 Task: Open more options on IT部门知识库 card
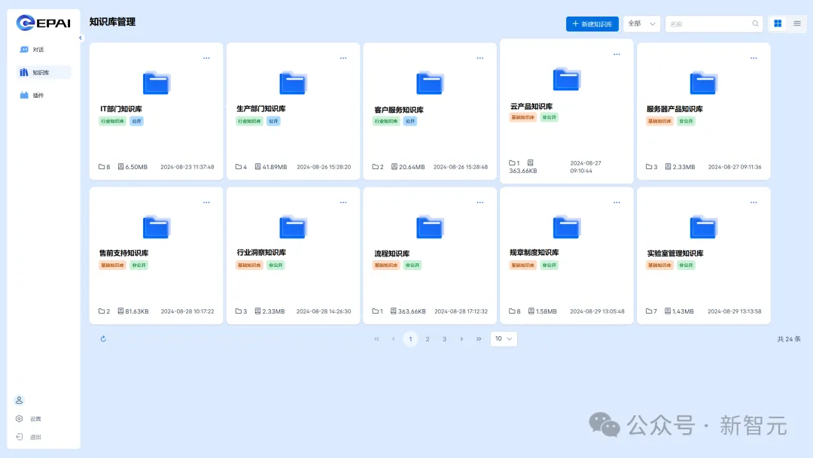click(206, 58)
